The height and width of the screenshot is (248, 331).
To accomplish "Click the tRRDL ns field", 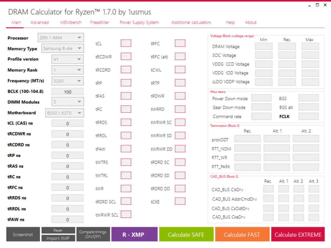I will point(68,209).
